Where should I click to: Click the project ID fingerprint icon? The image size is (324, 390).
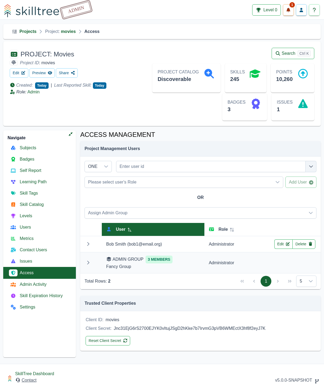[14, 63]
